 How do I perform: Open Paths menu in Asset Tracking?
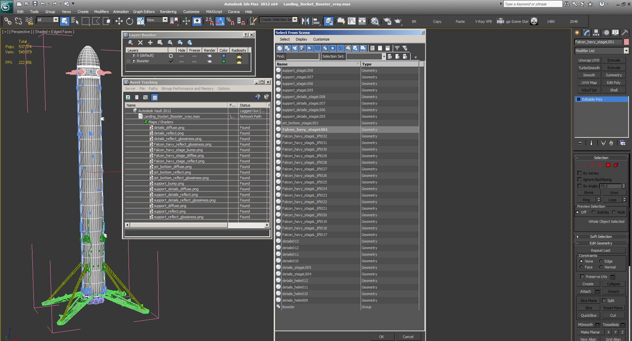coord(153,89)
